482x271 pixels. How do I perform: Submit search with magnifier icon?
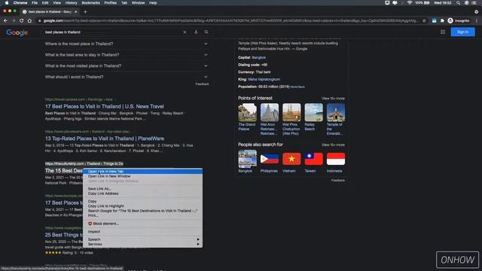(x=206, y=32)
